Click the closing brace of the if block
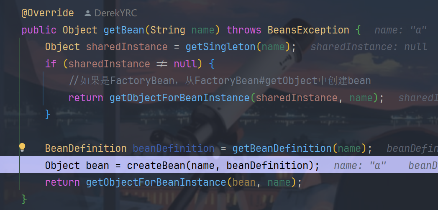This screenshot has width=438, height=210. (48, 115)
